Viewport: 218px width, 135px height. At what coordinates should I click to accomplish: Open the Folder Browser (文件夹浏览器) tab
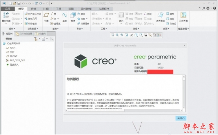(24, 34)
